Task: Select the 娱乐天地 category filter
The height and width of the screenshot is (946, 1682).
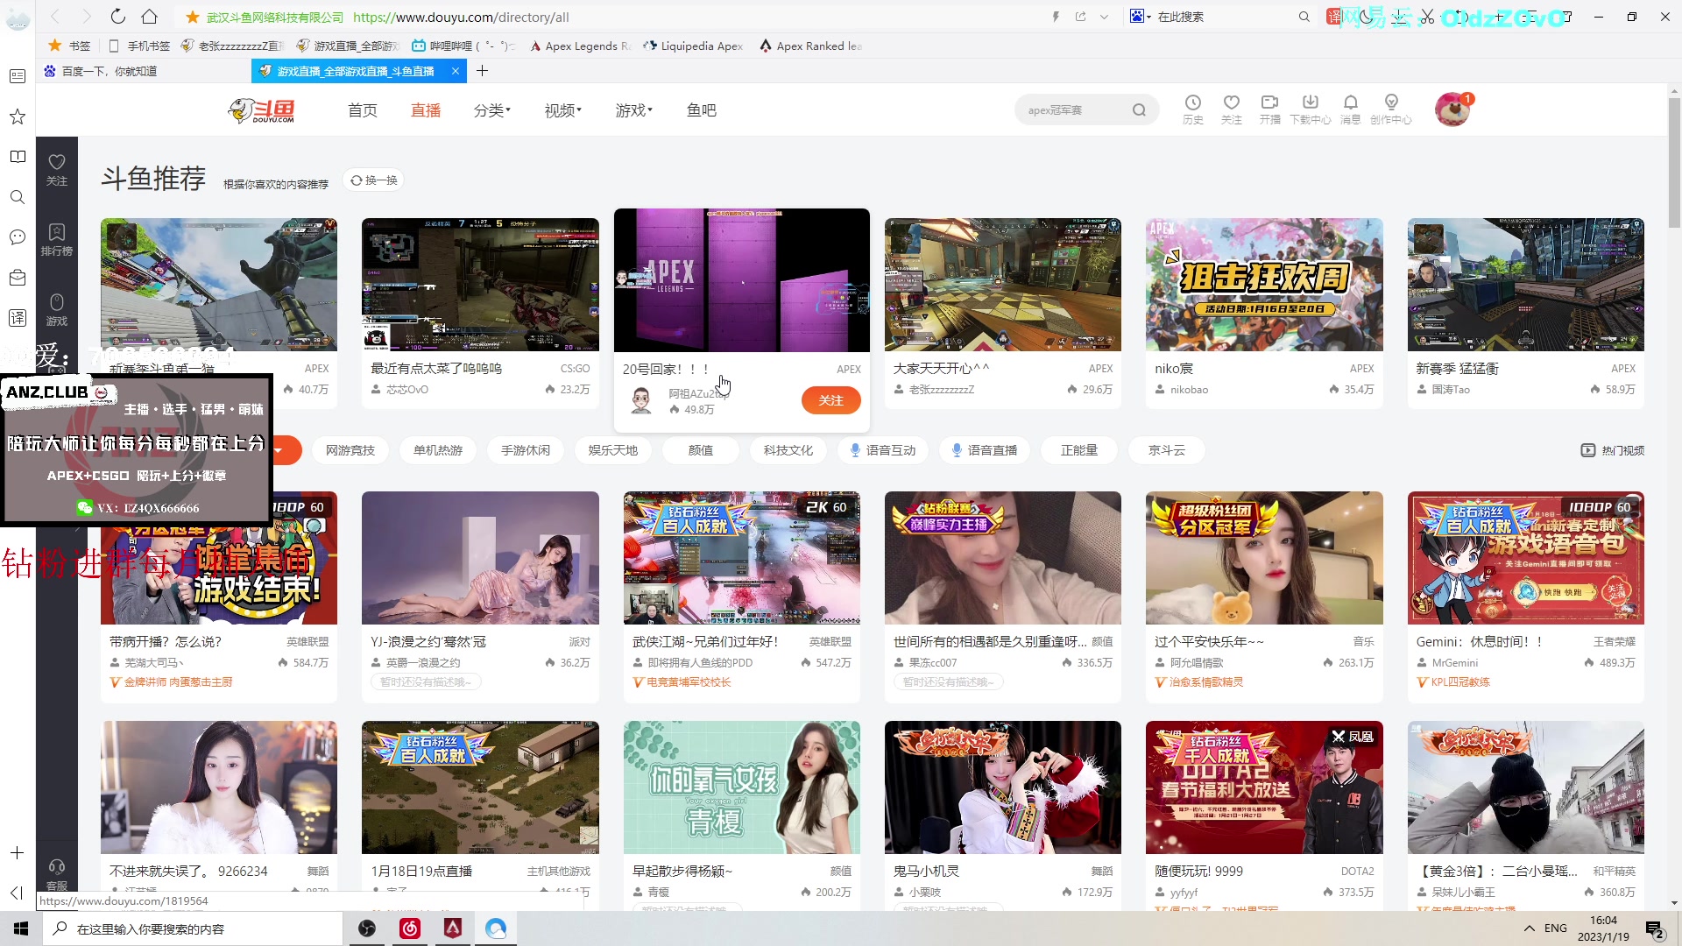Action: [x=613, y=450]
